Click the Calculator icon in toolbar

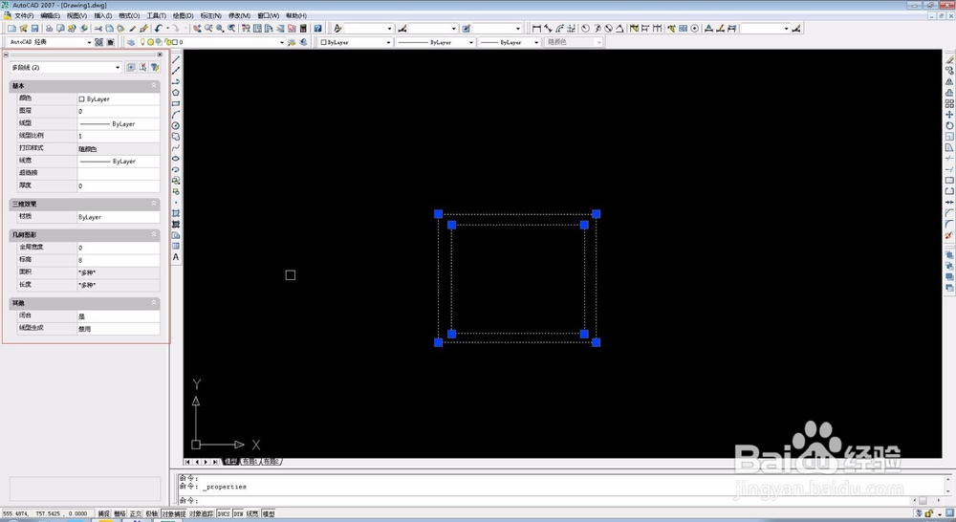click(x=303, y=28)
